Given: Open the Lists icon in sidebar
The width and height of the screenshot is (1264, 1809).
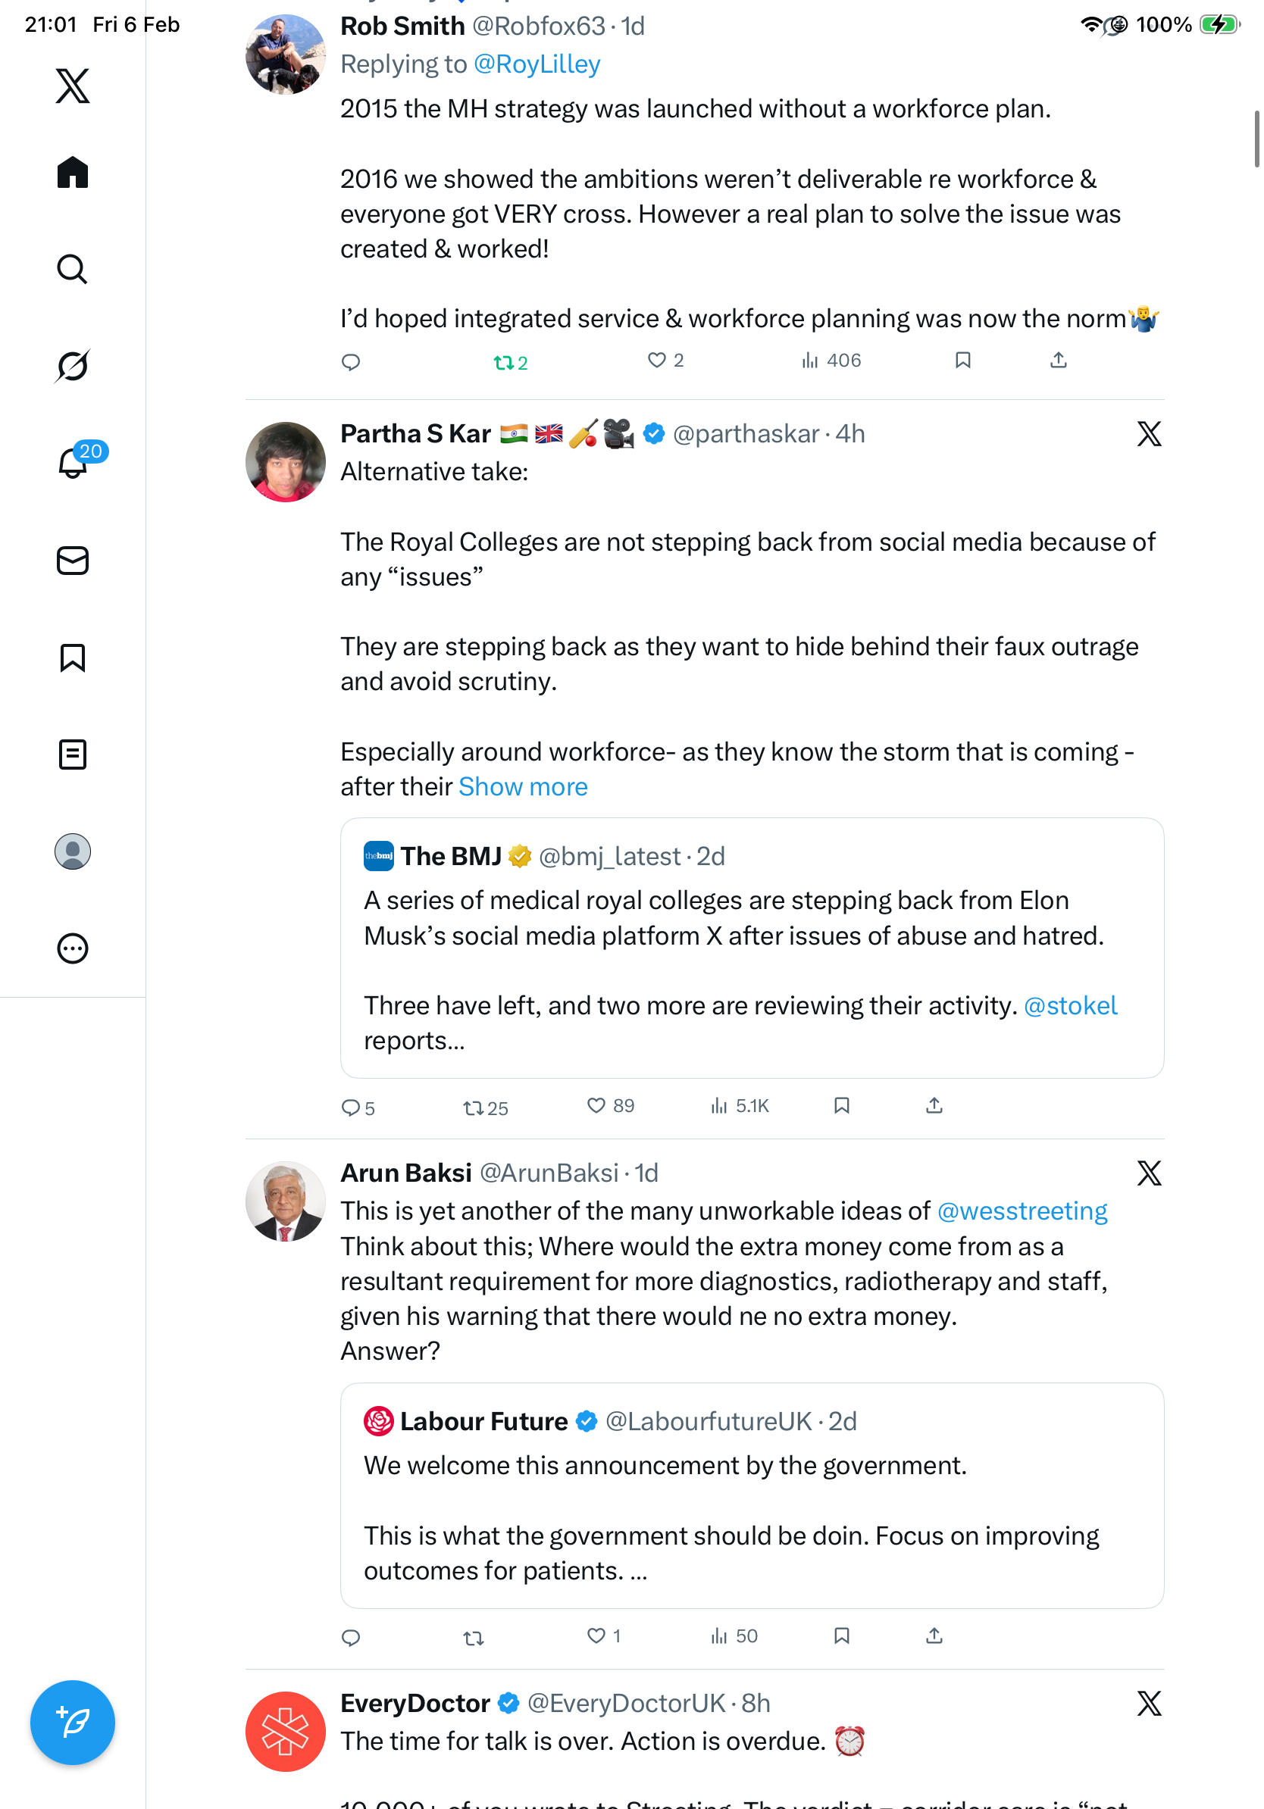Looking at the screenshot, I should tap(73, 755).
